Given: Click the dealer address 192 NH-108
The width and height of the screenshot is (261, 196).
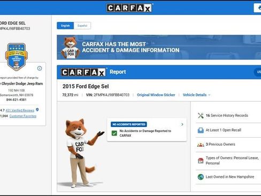Looking at the screenshot, I should pyautogui.click(x=17, y=91).
